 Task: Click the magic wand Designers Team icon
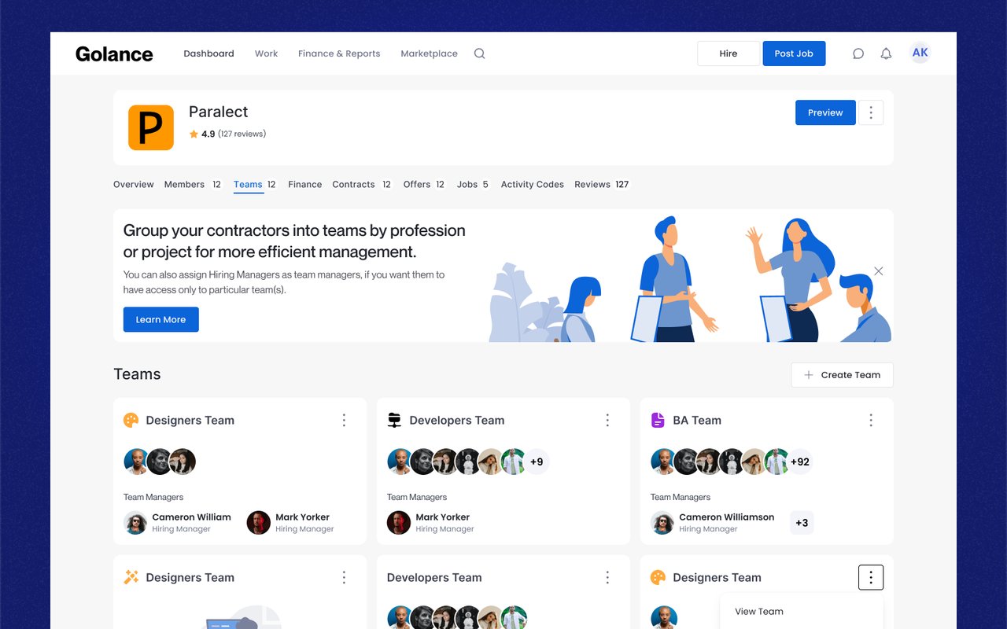pos(131,578)
